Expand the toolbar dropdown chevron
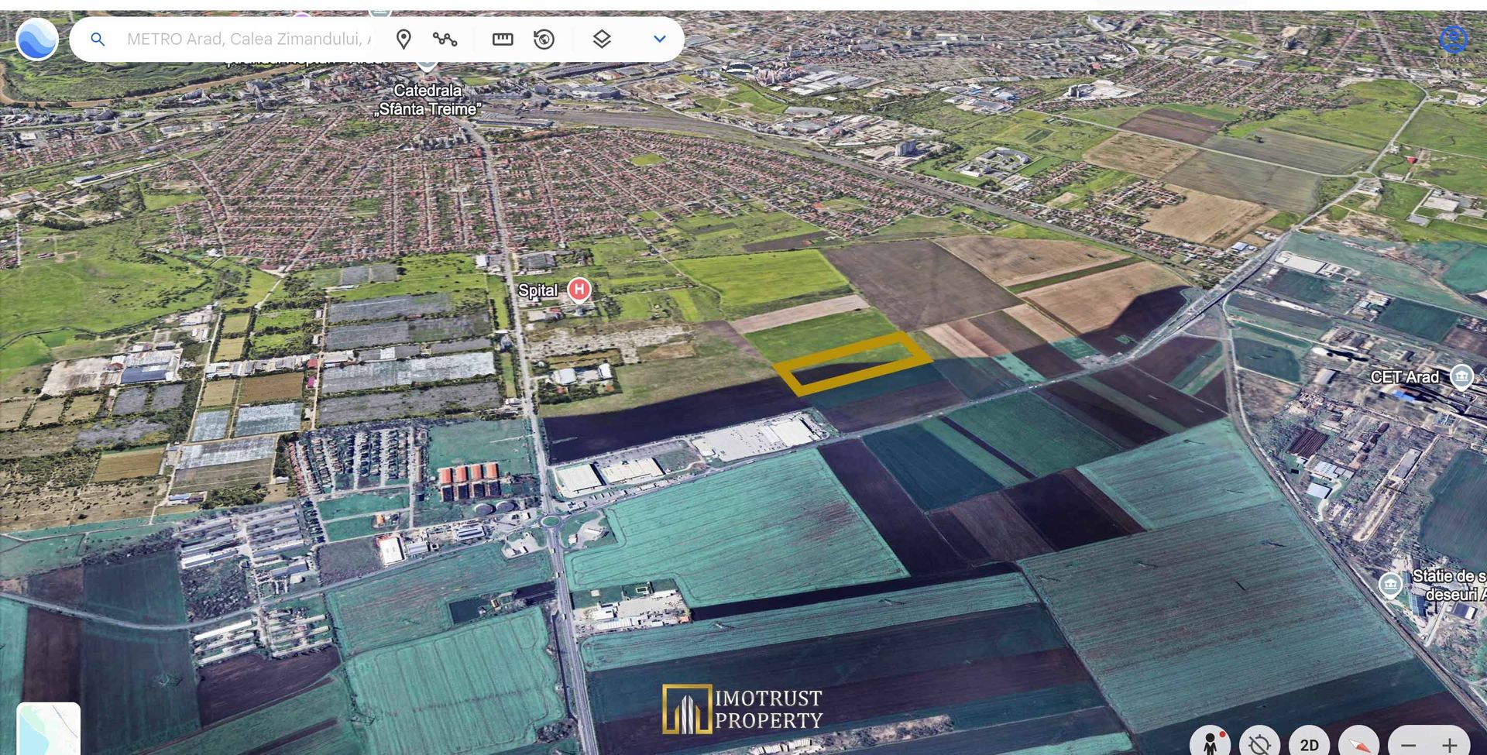The height and width of the screenshot is (755, 1487). click(x=659, y=39)
